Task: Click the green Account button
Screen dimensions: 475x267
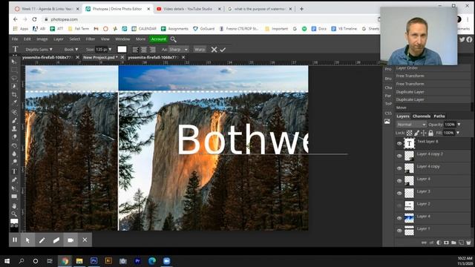Action: (x=158, y=39)
